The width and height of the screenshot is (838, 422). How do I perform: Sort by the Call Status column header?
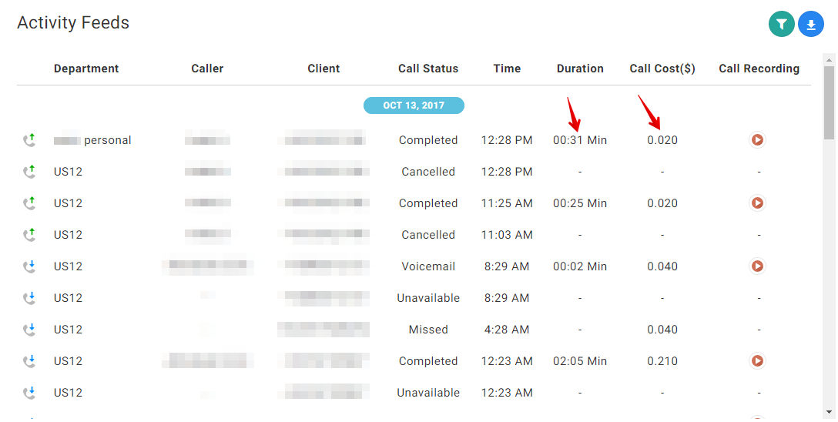[x=428, y=69]
